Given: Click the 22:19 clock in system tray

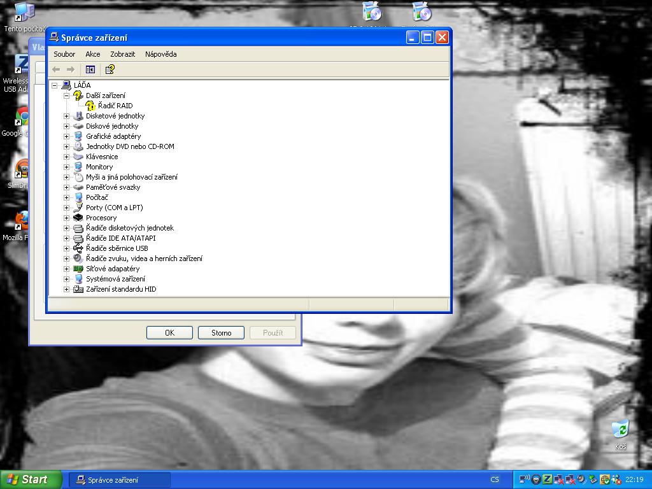Looking at the screenshot, I should (x=634, y=479).
